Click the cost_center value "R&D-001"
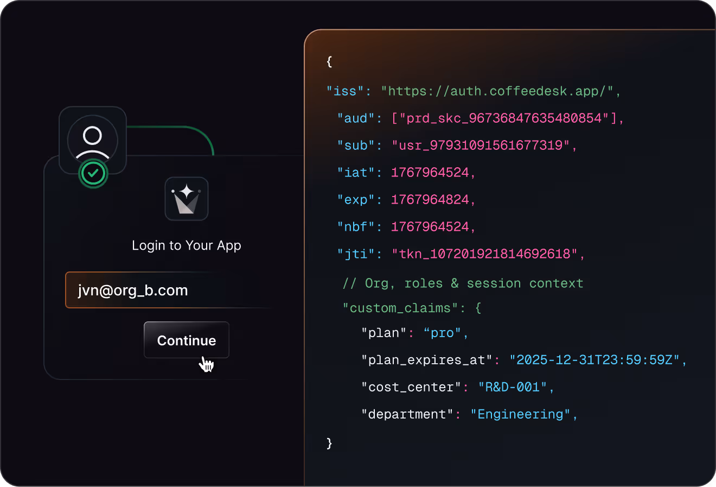This screenshot has width=716, height=487. [513, 387]
